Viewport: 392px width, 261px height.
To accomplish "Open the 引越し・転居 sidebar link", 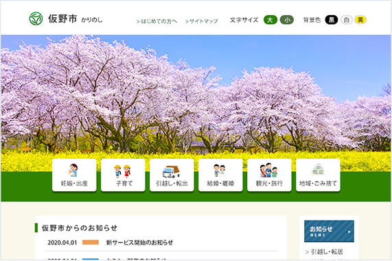I will tap(324, 252).
